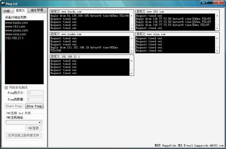The image size is (226, 149).
Task: Open the 地址管理 tab
Action: (37, 10)
